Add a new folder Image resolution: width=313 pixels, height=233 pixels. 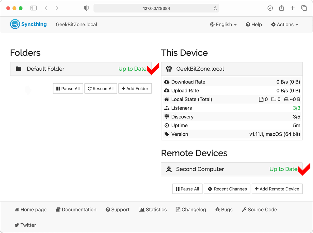tap(135, 88)
